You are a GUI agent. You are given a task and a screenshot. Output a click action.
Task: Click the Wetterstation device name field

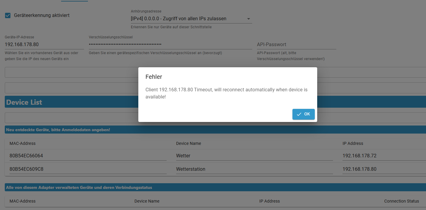254,169
